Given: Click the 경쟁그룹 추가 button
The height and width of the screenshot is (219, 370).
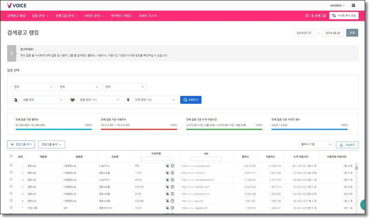Looking at the screenshot, I should coord(21,144).
